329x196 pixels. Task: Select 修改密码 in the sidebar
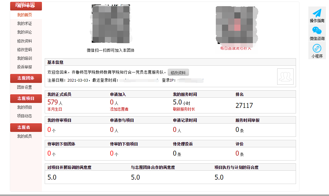pos(24,50)
